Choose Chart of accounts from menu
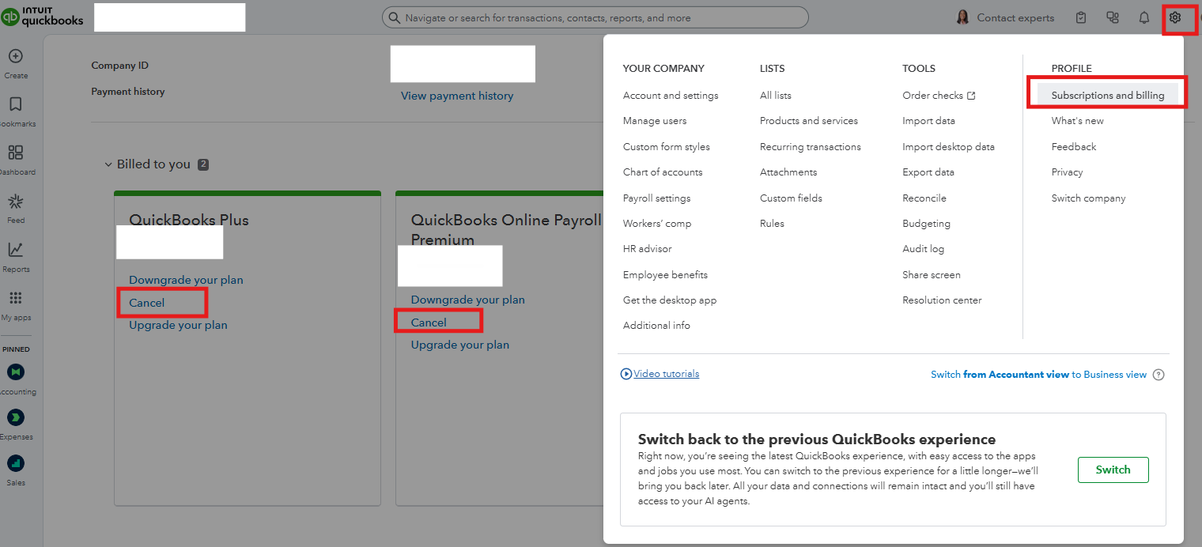 coord(663,172)
